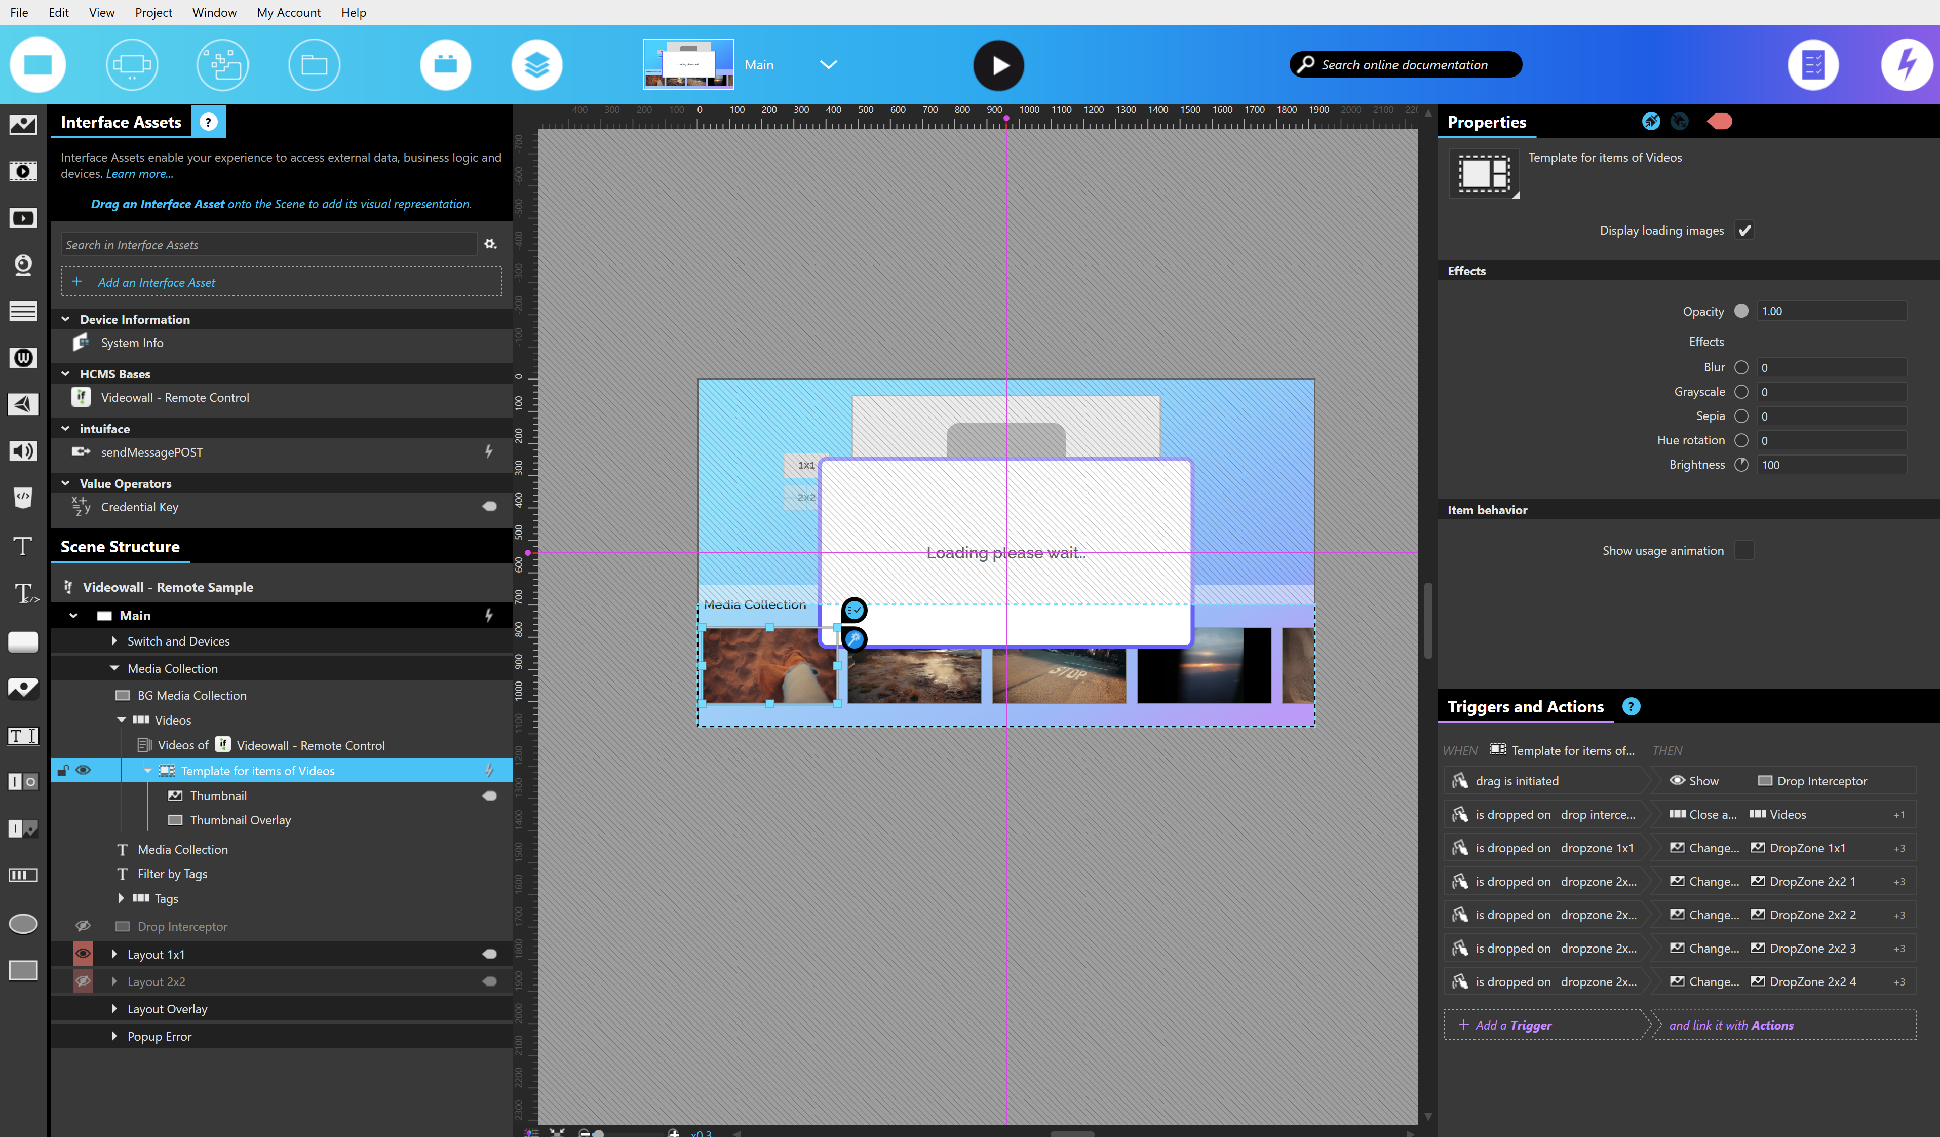The image size is (1940, 1137).
Task: Open the Experience scene mode button
Action: 37,65
